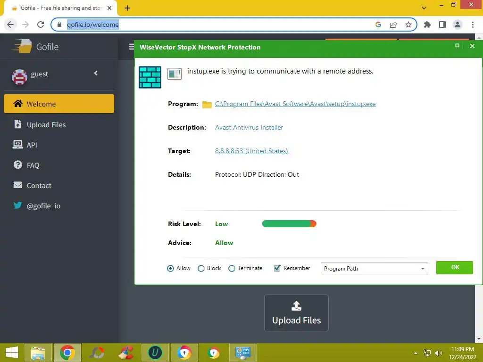Click the folder icon next to Program path
This screenshot has width=483, height=362.
tap(207, 105)
